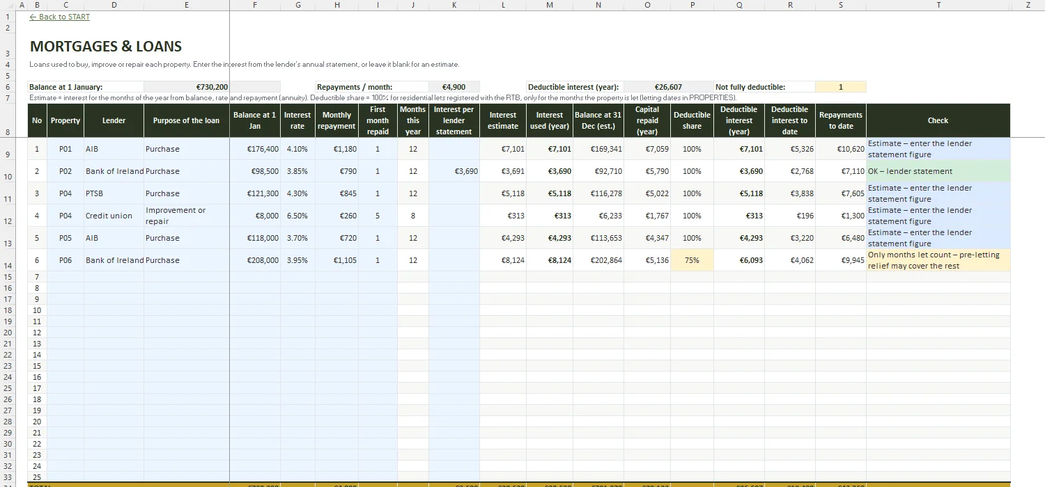Select the €208,000 balance cell
The height and width of the screenshot is (487, 1045).
[x=255, y=260]
